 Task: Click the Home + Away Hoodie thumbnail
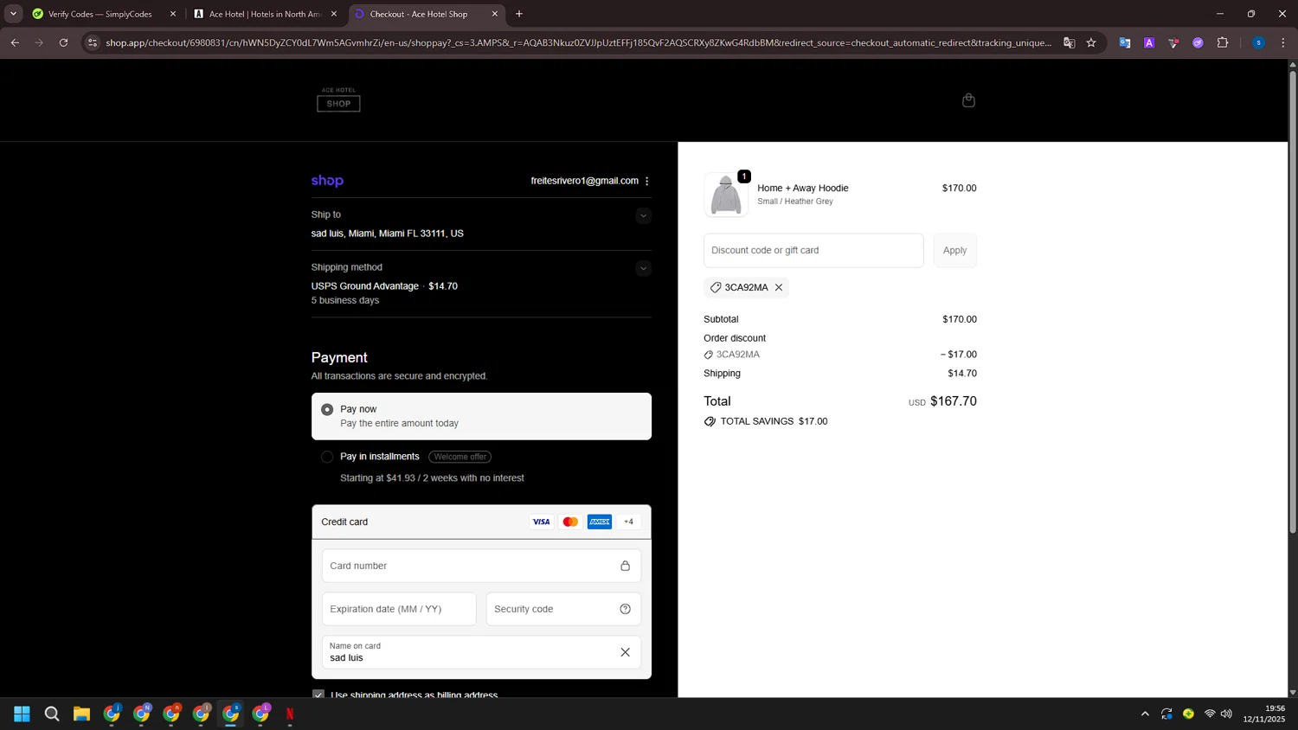coord(725,195)
